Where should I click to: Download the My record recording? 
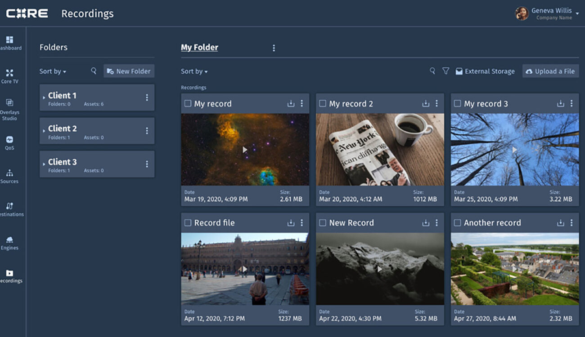pos(291,103)
